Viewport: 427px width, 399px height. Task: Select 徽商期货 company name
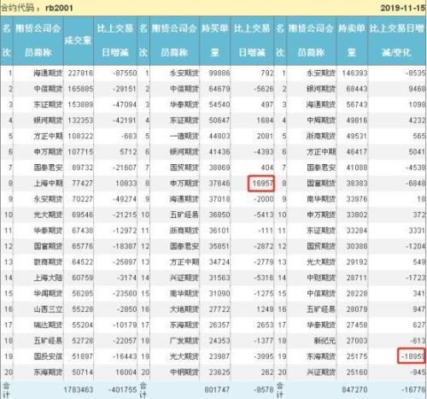48,261
